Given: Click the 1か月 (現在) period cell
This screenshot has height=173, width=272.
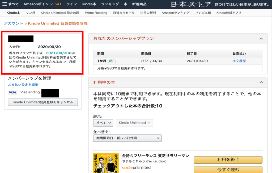Looking at the screenshot, I should [x=107, y=61].
